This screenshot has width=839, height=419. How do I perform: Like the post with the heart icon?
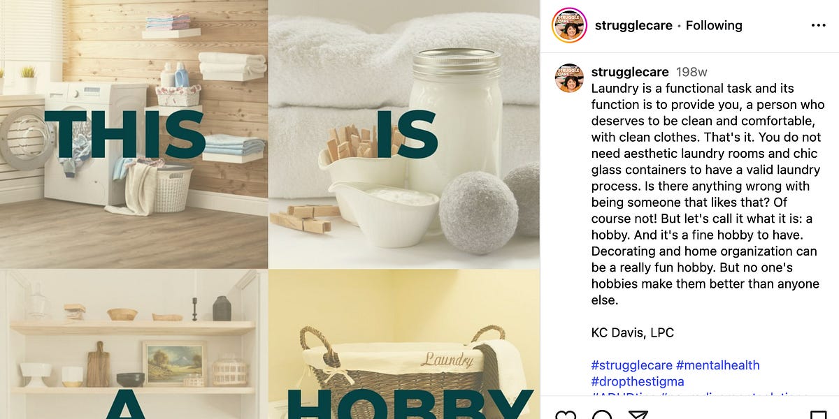(566, 415)
